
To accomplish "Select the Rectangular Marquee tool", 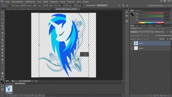I will (x=2, y=16).
